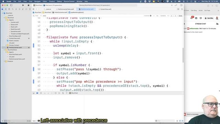Select PrefixConverterTests.swift in navigator
This screenshot has width=220, height=124.
[x=17, y=59]
